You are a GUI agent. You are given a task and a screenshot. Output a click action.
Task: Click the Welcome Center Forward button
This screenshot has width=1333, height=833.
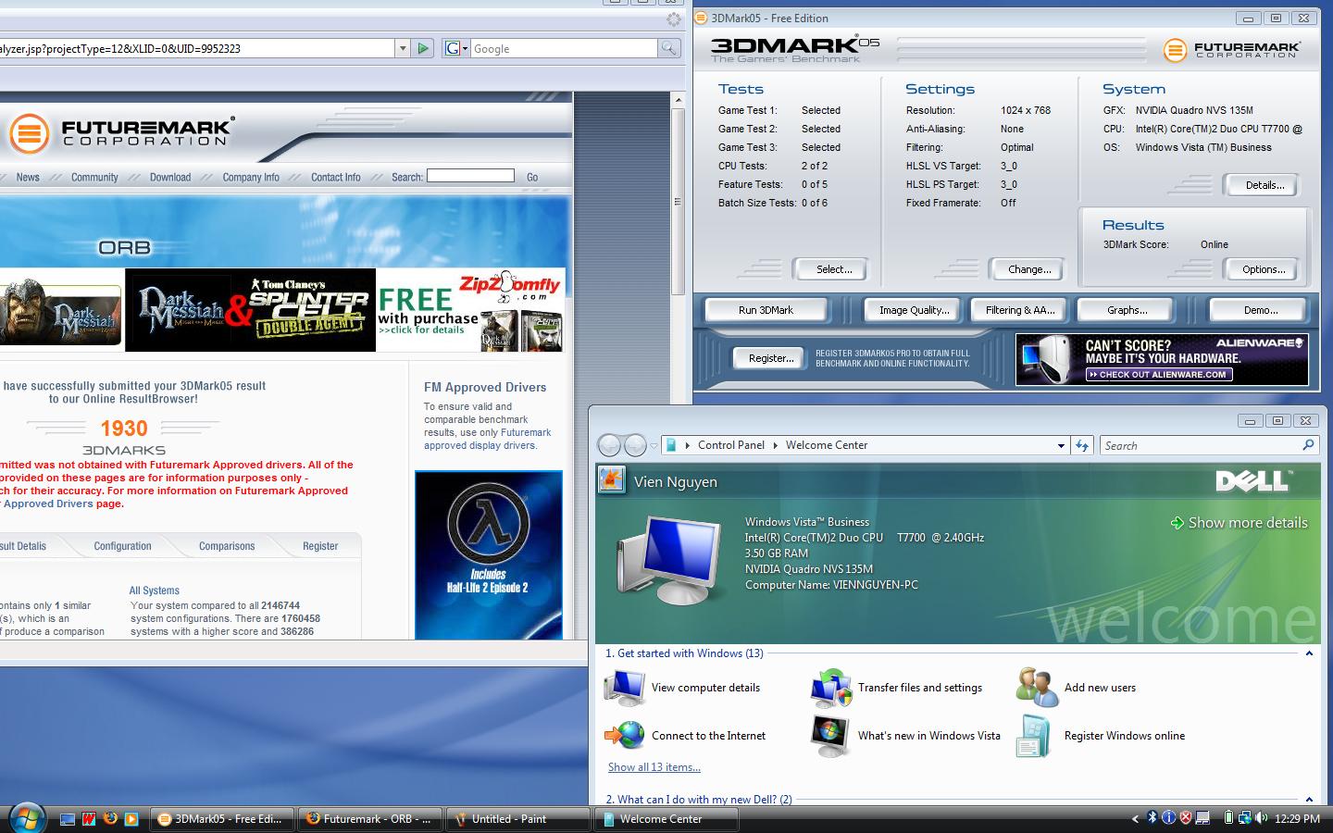pyautogui.click(x=635, y=445)
